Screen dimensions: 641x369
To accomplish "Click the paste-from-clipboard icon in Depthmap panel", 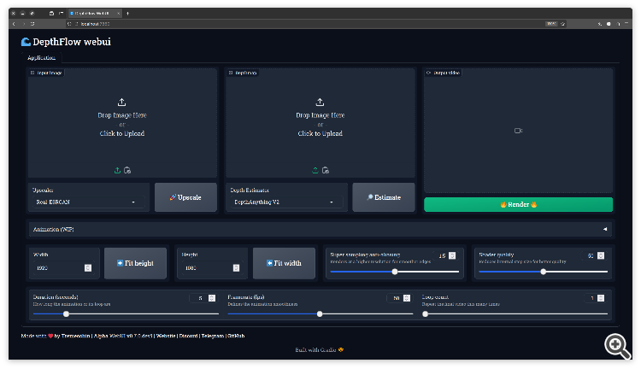I will point(326,170).
